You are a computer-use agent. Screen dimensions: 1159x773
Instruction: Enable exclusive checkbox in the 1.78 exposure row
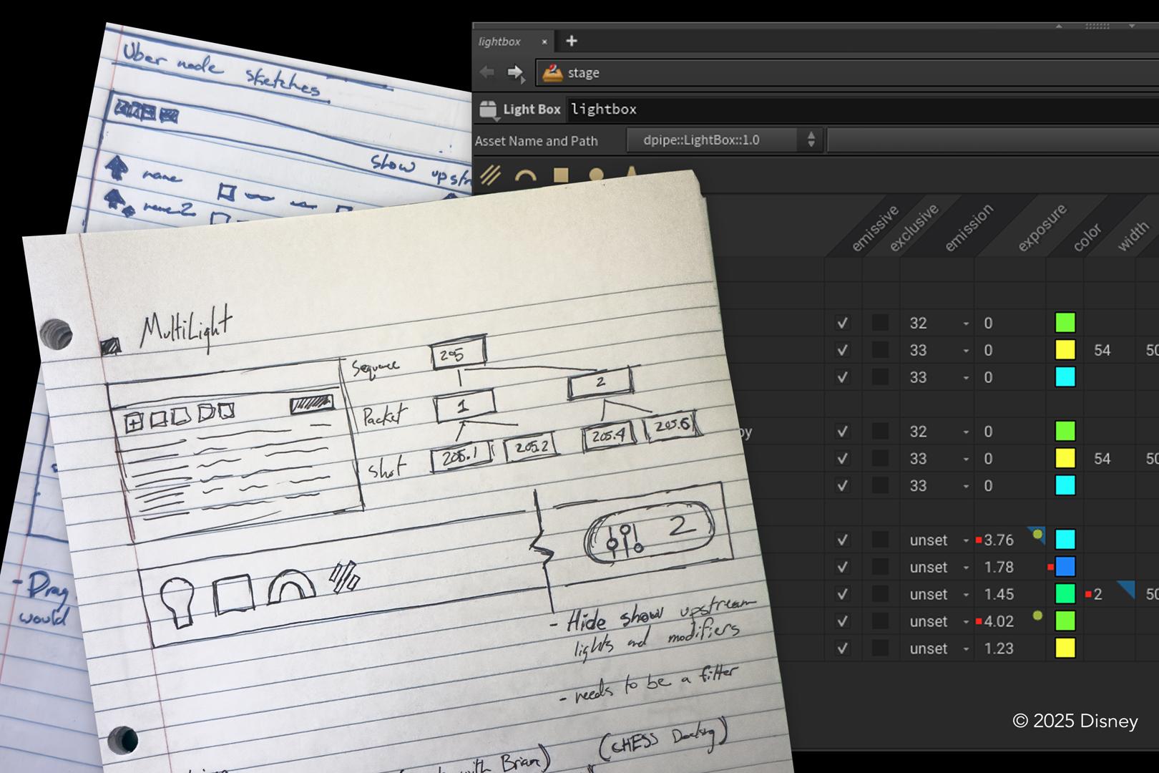[x=880, y=568]
